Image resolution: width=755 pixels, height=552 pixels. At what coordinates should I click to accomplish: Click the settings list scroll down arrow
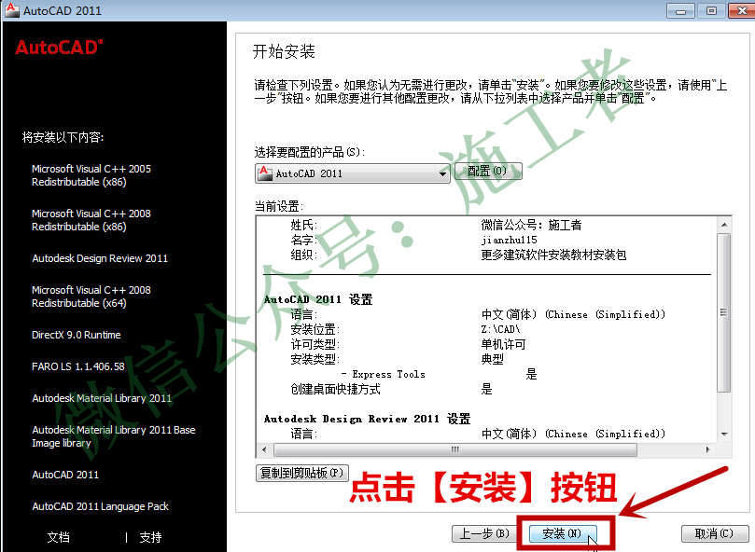point(723,435)
